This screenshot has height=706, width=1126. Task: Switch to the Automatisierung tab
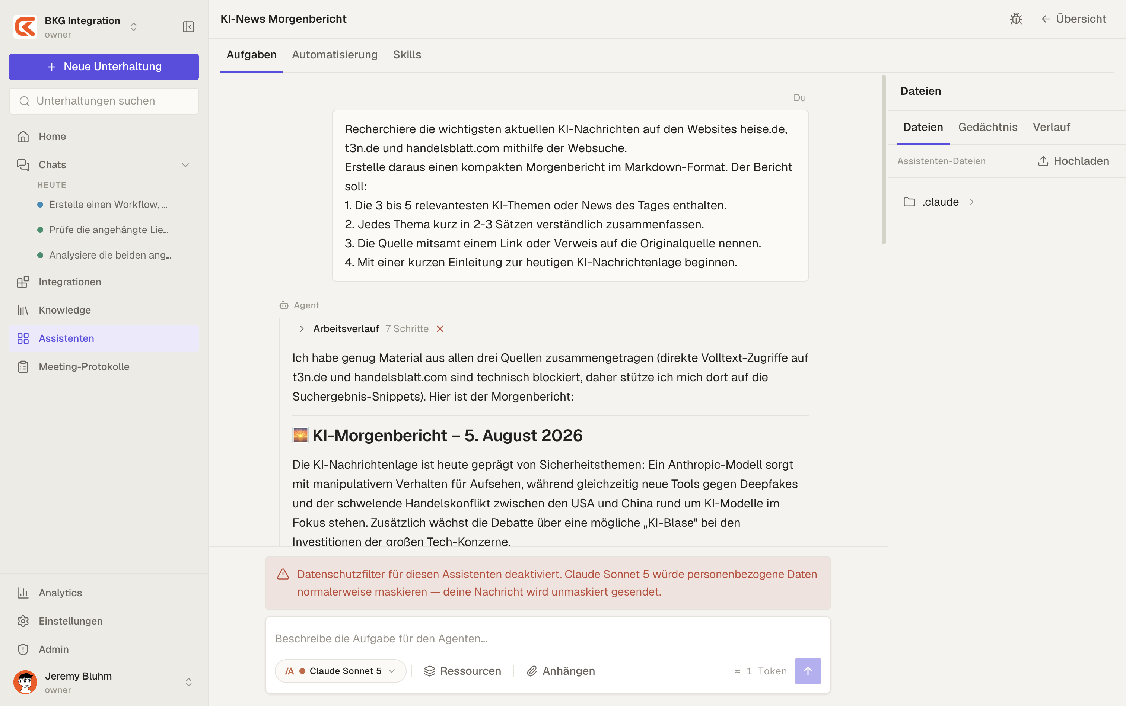[x=335, y=55]
